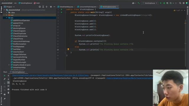Select blockingQueue tab in Run panel

(x=18, y=72)
